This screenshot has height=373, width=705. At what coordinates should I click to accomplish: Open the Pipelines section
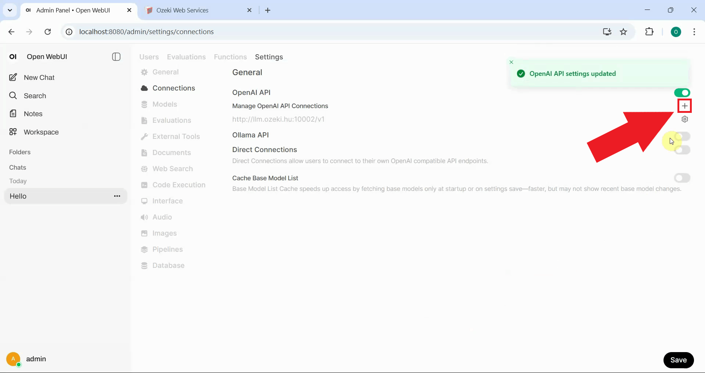(x=167, y=249)
